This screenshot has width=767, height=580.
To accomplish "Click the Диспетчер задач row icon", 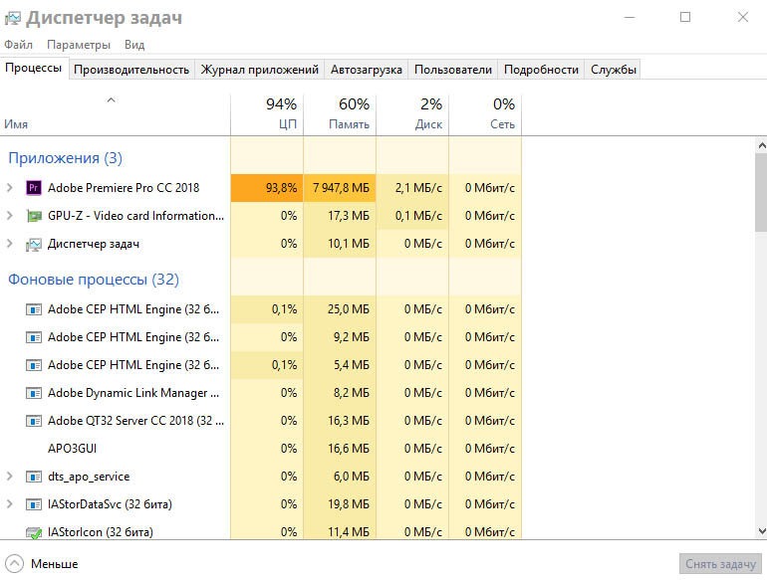I will click(33, 244).
